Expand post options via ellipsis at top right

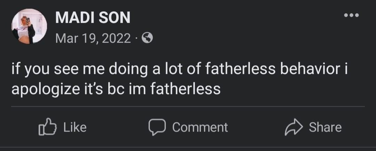(351, 16)
